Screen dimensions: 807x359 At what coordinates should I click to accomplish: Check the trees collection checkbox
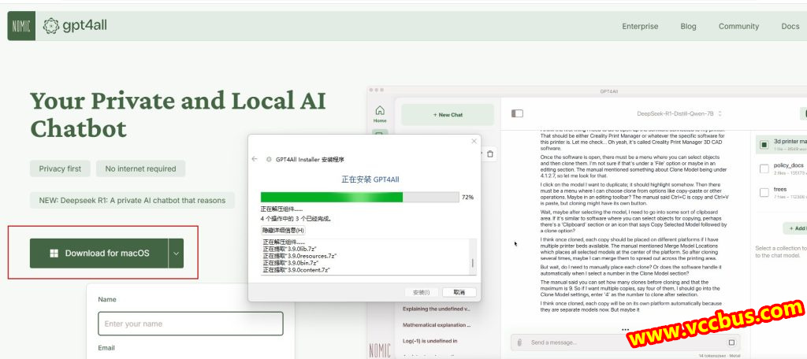(x=764, y=192)
